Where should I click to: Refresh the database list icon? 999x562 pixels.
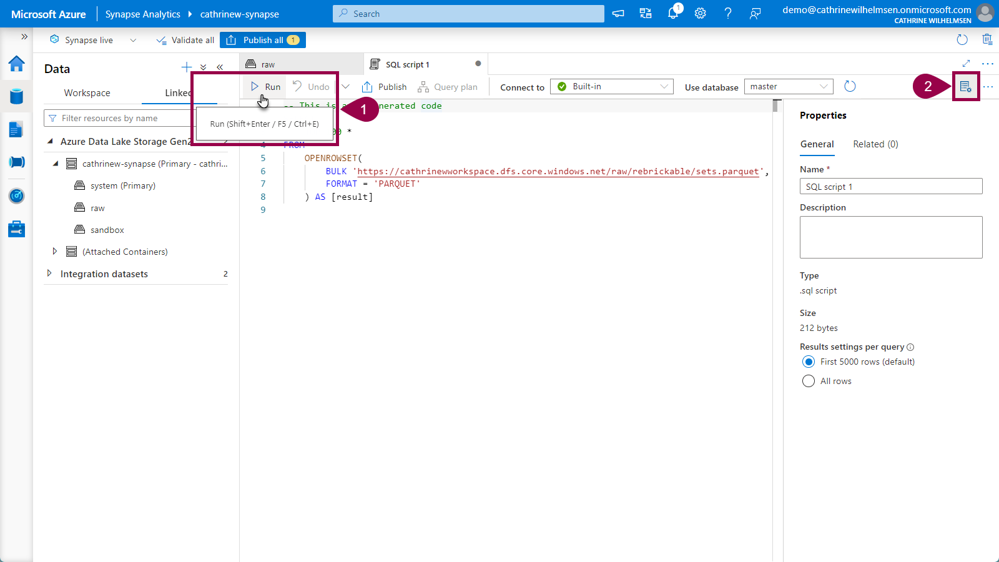point(850,87)
